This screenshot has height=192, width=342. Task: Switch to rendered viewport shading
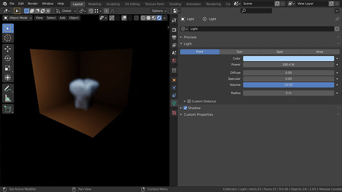point(159,18)
